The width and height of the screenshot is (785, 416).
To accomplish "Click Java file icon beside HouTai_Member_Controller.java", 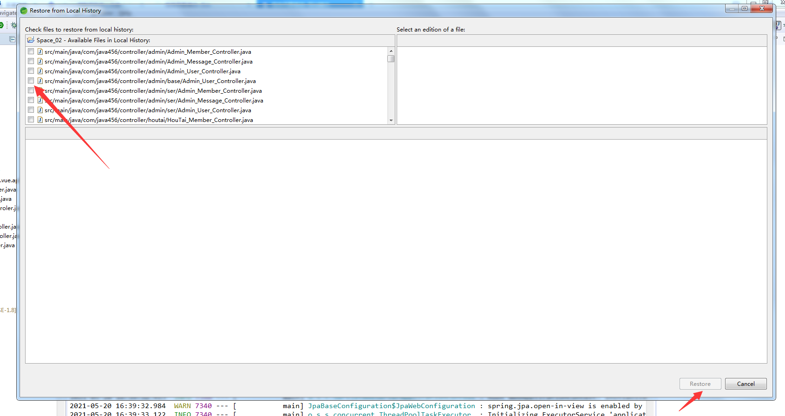I will [x=40, y=120].
